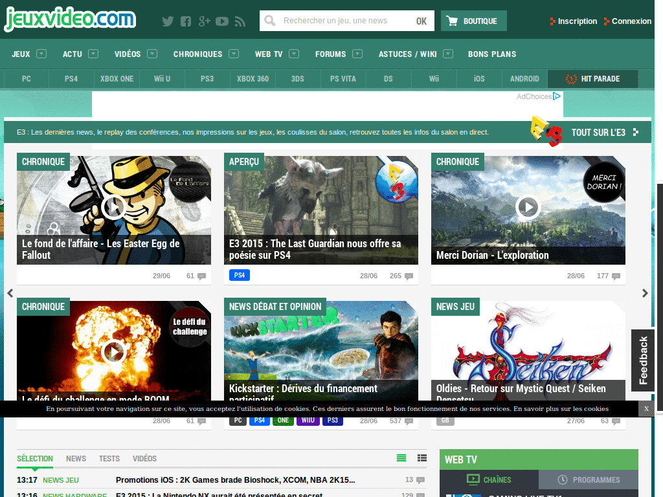Open the Web TV CHAÎNES tab

tap(489, 480)
